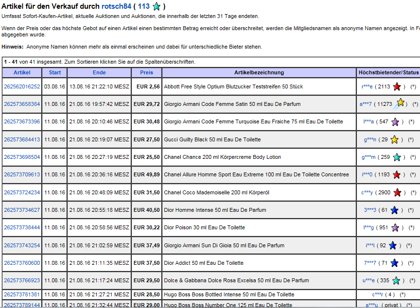Click purple star beside l***g (951)
The height and width of the screenshot is (308, 420).
(x=395, y=228)
